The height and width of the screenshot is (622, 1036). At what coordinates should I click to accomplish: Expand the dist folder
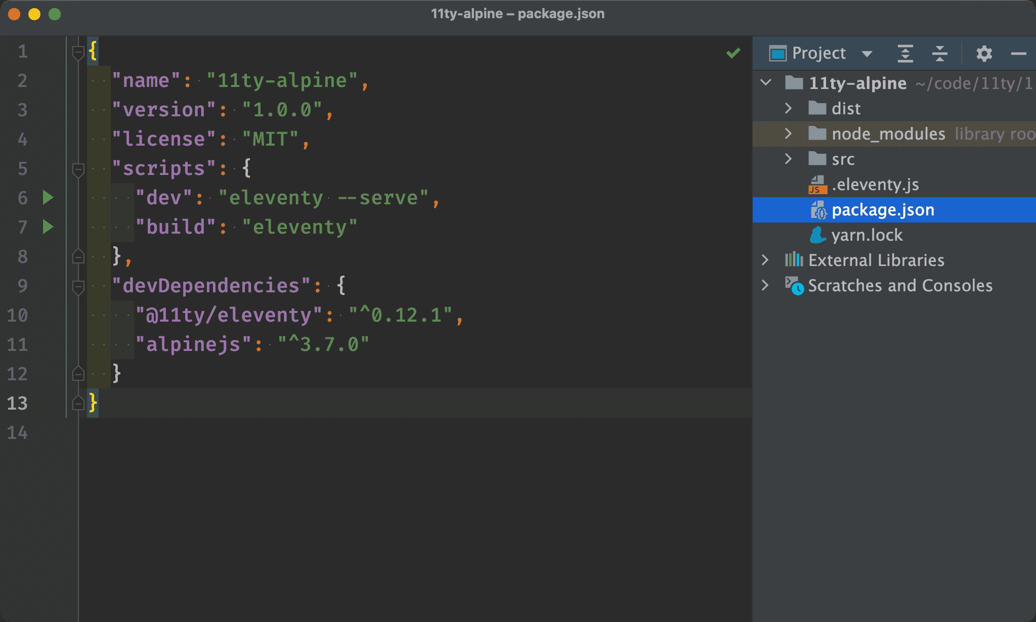pos(788,108)
